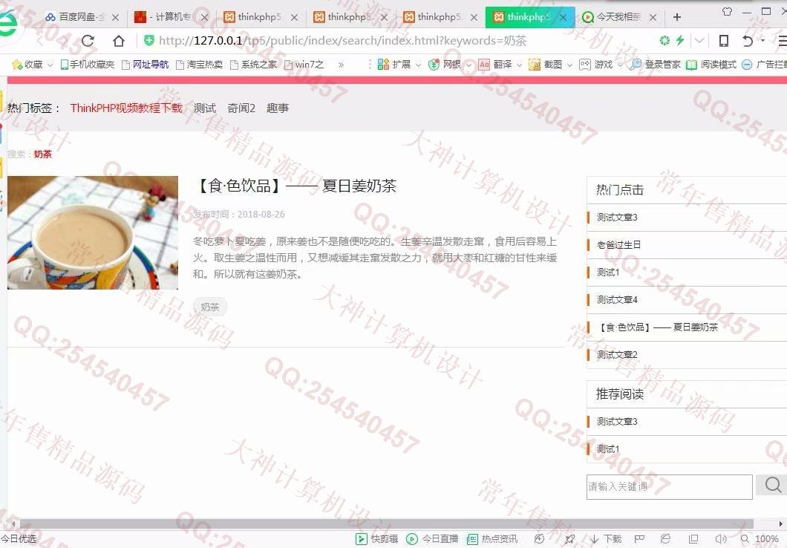Expand the 游戏 dropdown arrow

coord(620,65)
